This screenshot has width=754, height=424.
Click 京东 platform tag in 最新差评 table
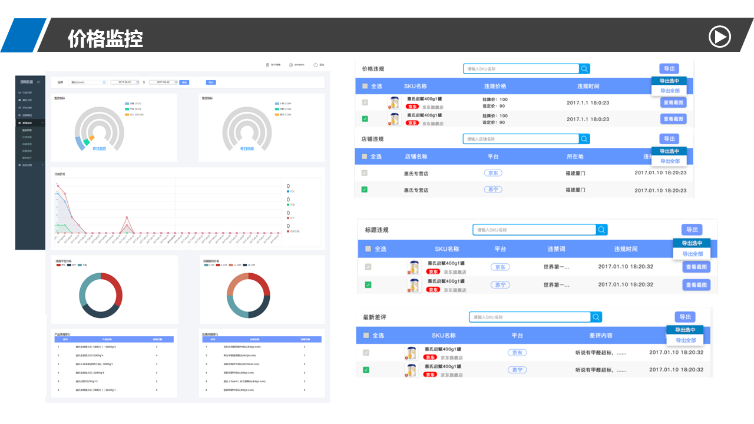[x=517, y=353]
